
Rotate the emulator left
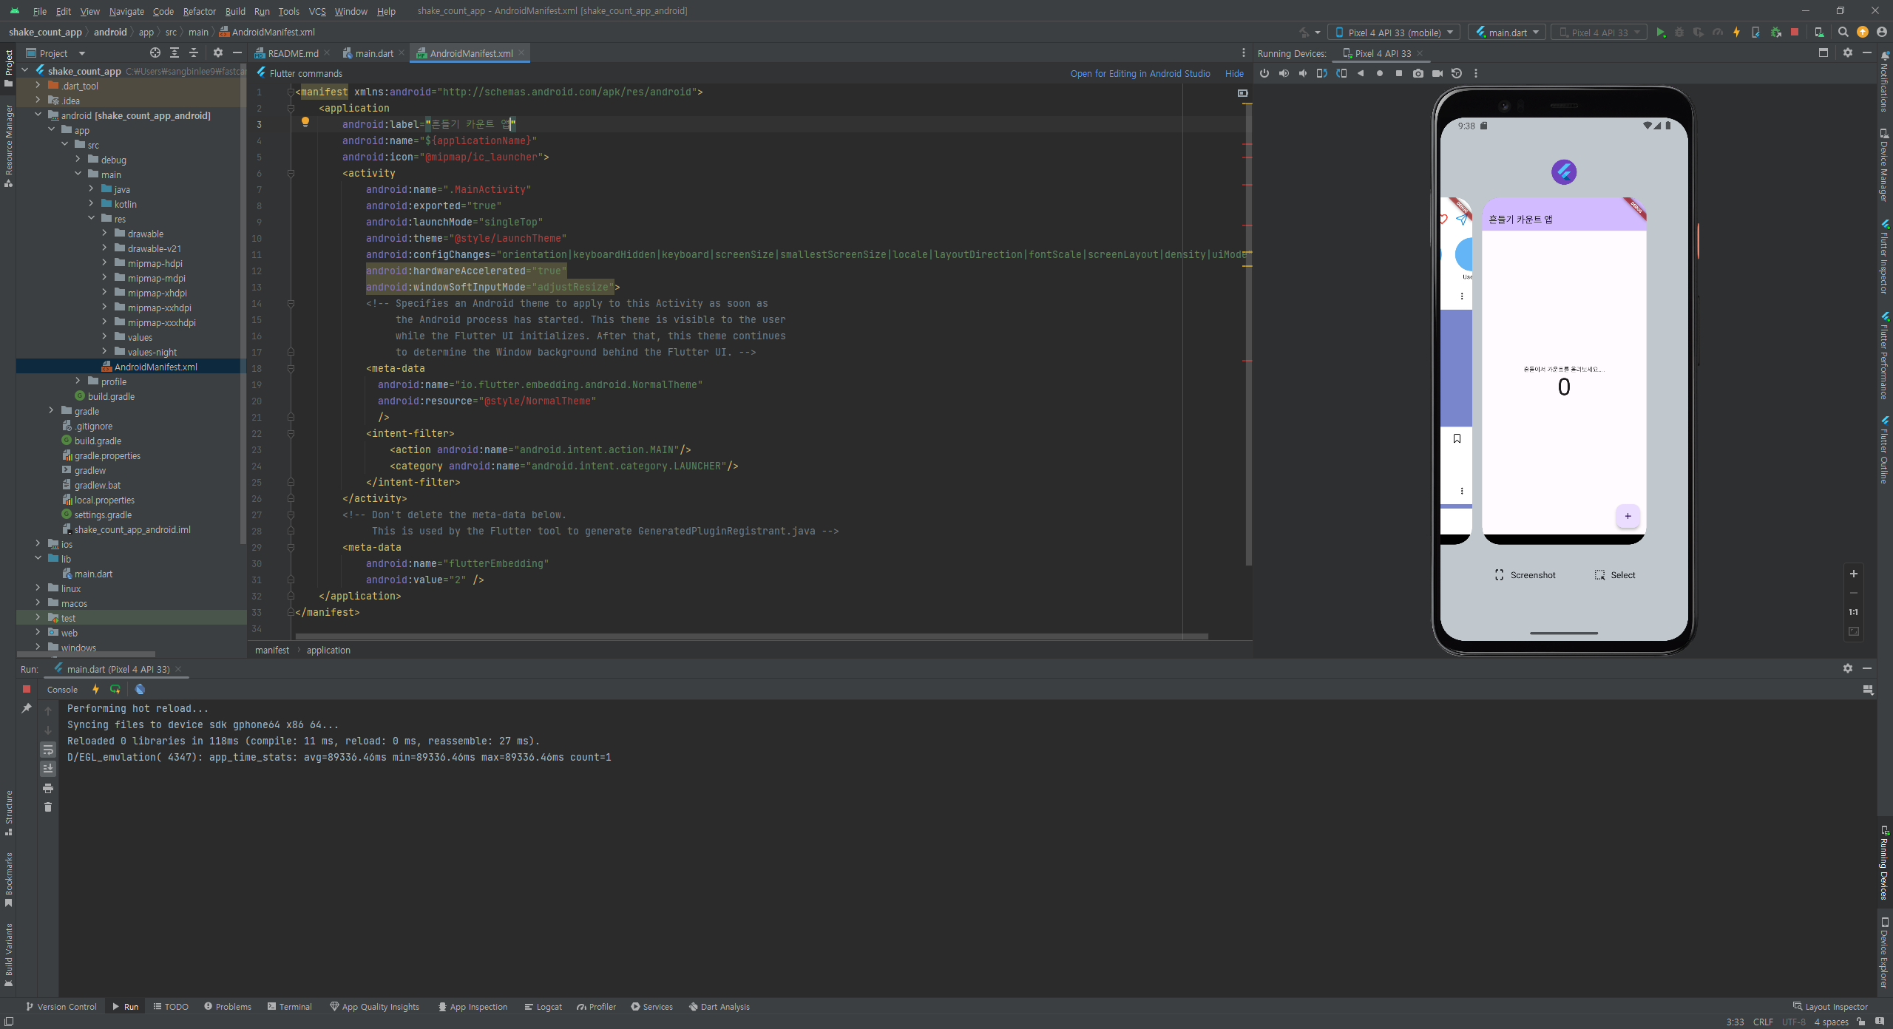1321,73
